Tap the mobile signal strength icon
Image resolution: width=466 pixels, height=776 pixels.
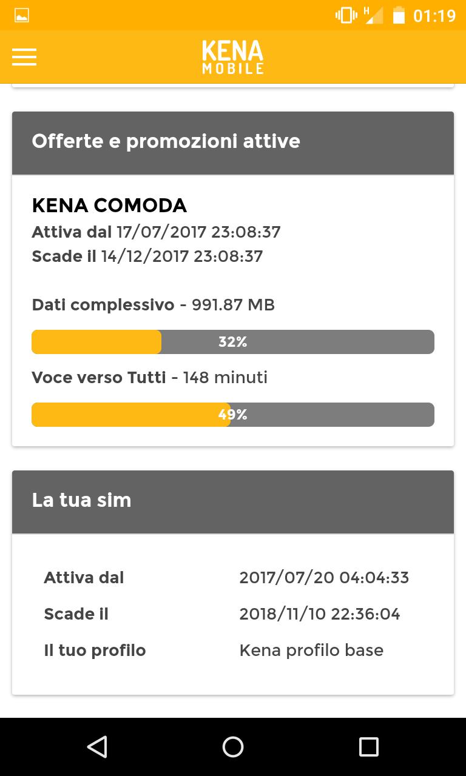click(x=374, y=15)
